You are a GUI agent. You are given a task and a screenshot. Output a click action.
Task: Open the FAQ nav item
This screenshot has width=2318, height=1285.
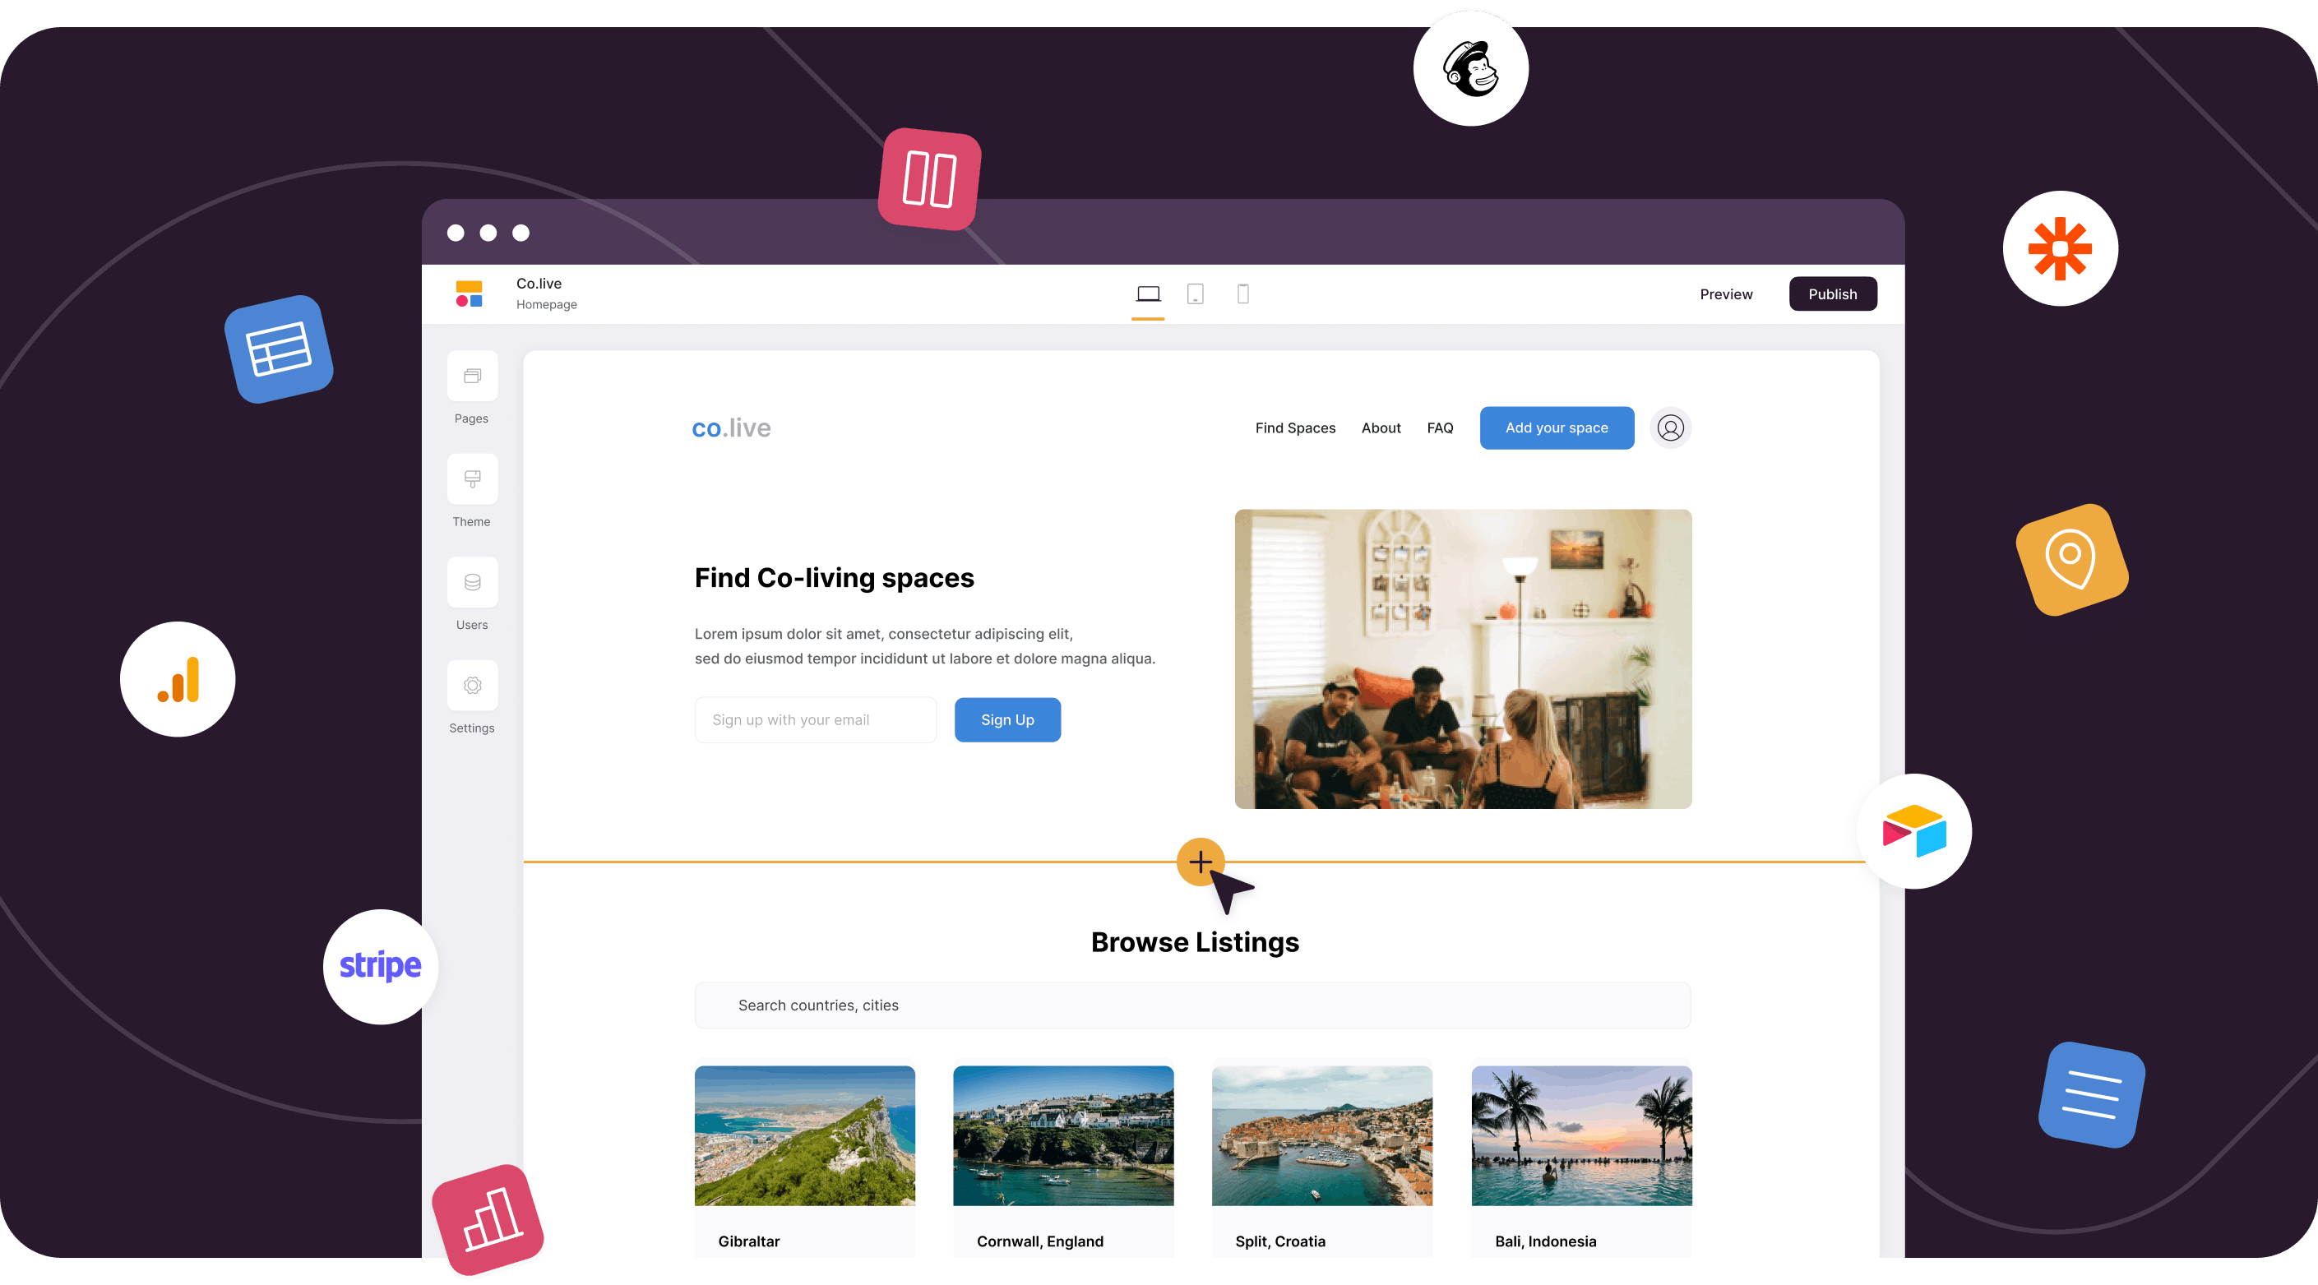tap(1440, 428)
